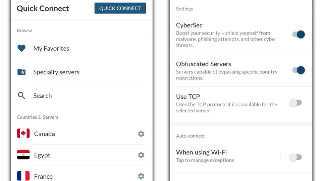Tap the My Favorites heart icon
Image resolution: width=322 pixels, height=181 pixels.
pyautogui.click(x=21, y=48)
